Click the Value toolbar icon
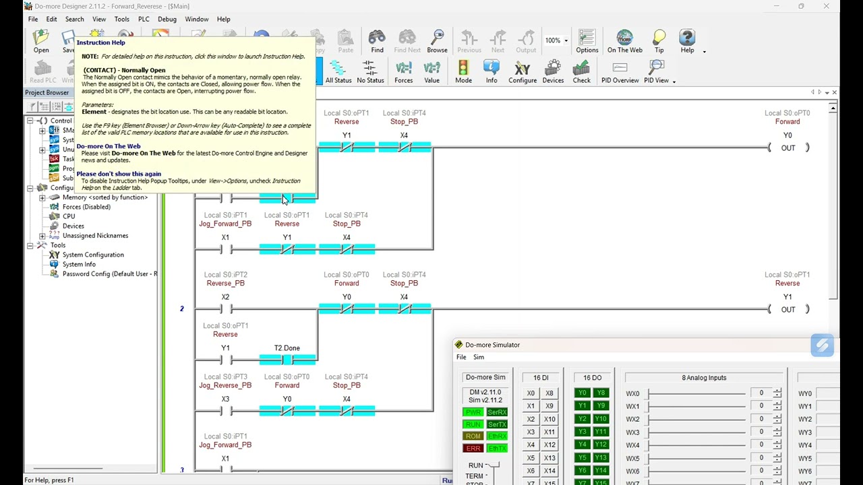863x485 pixels. 431,72
